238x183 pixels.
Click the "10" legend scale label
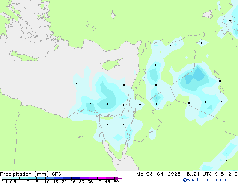point(47,182)
